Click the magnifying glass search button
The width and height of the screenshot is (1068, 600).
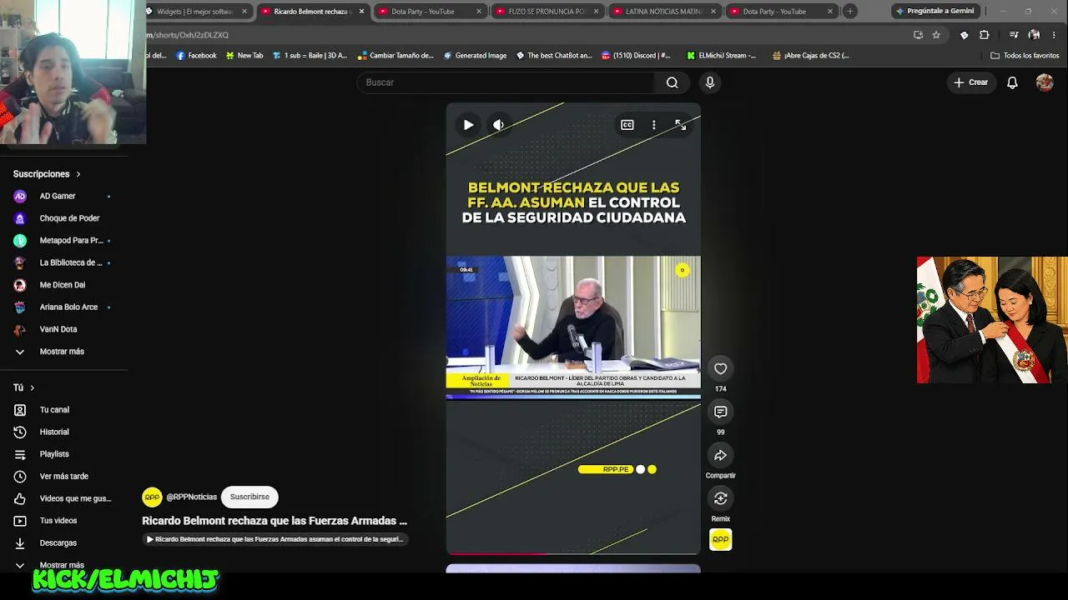coord(673,82)
